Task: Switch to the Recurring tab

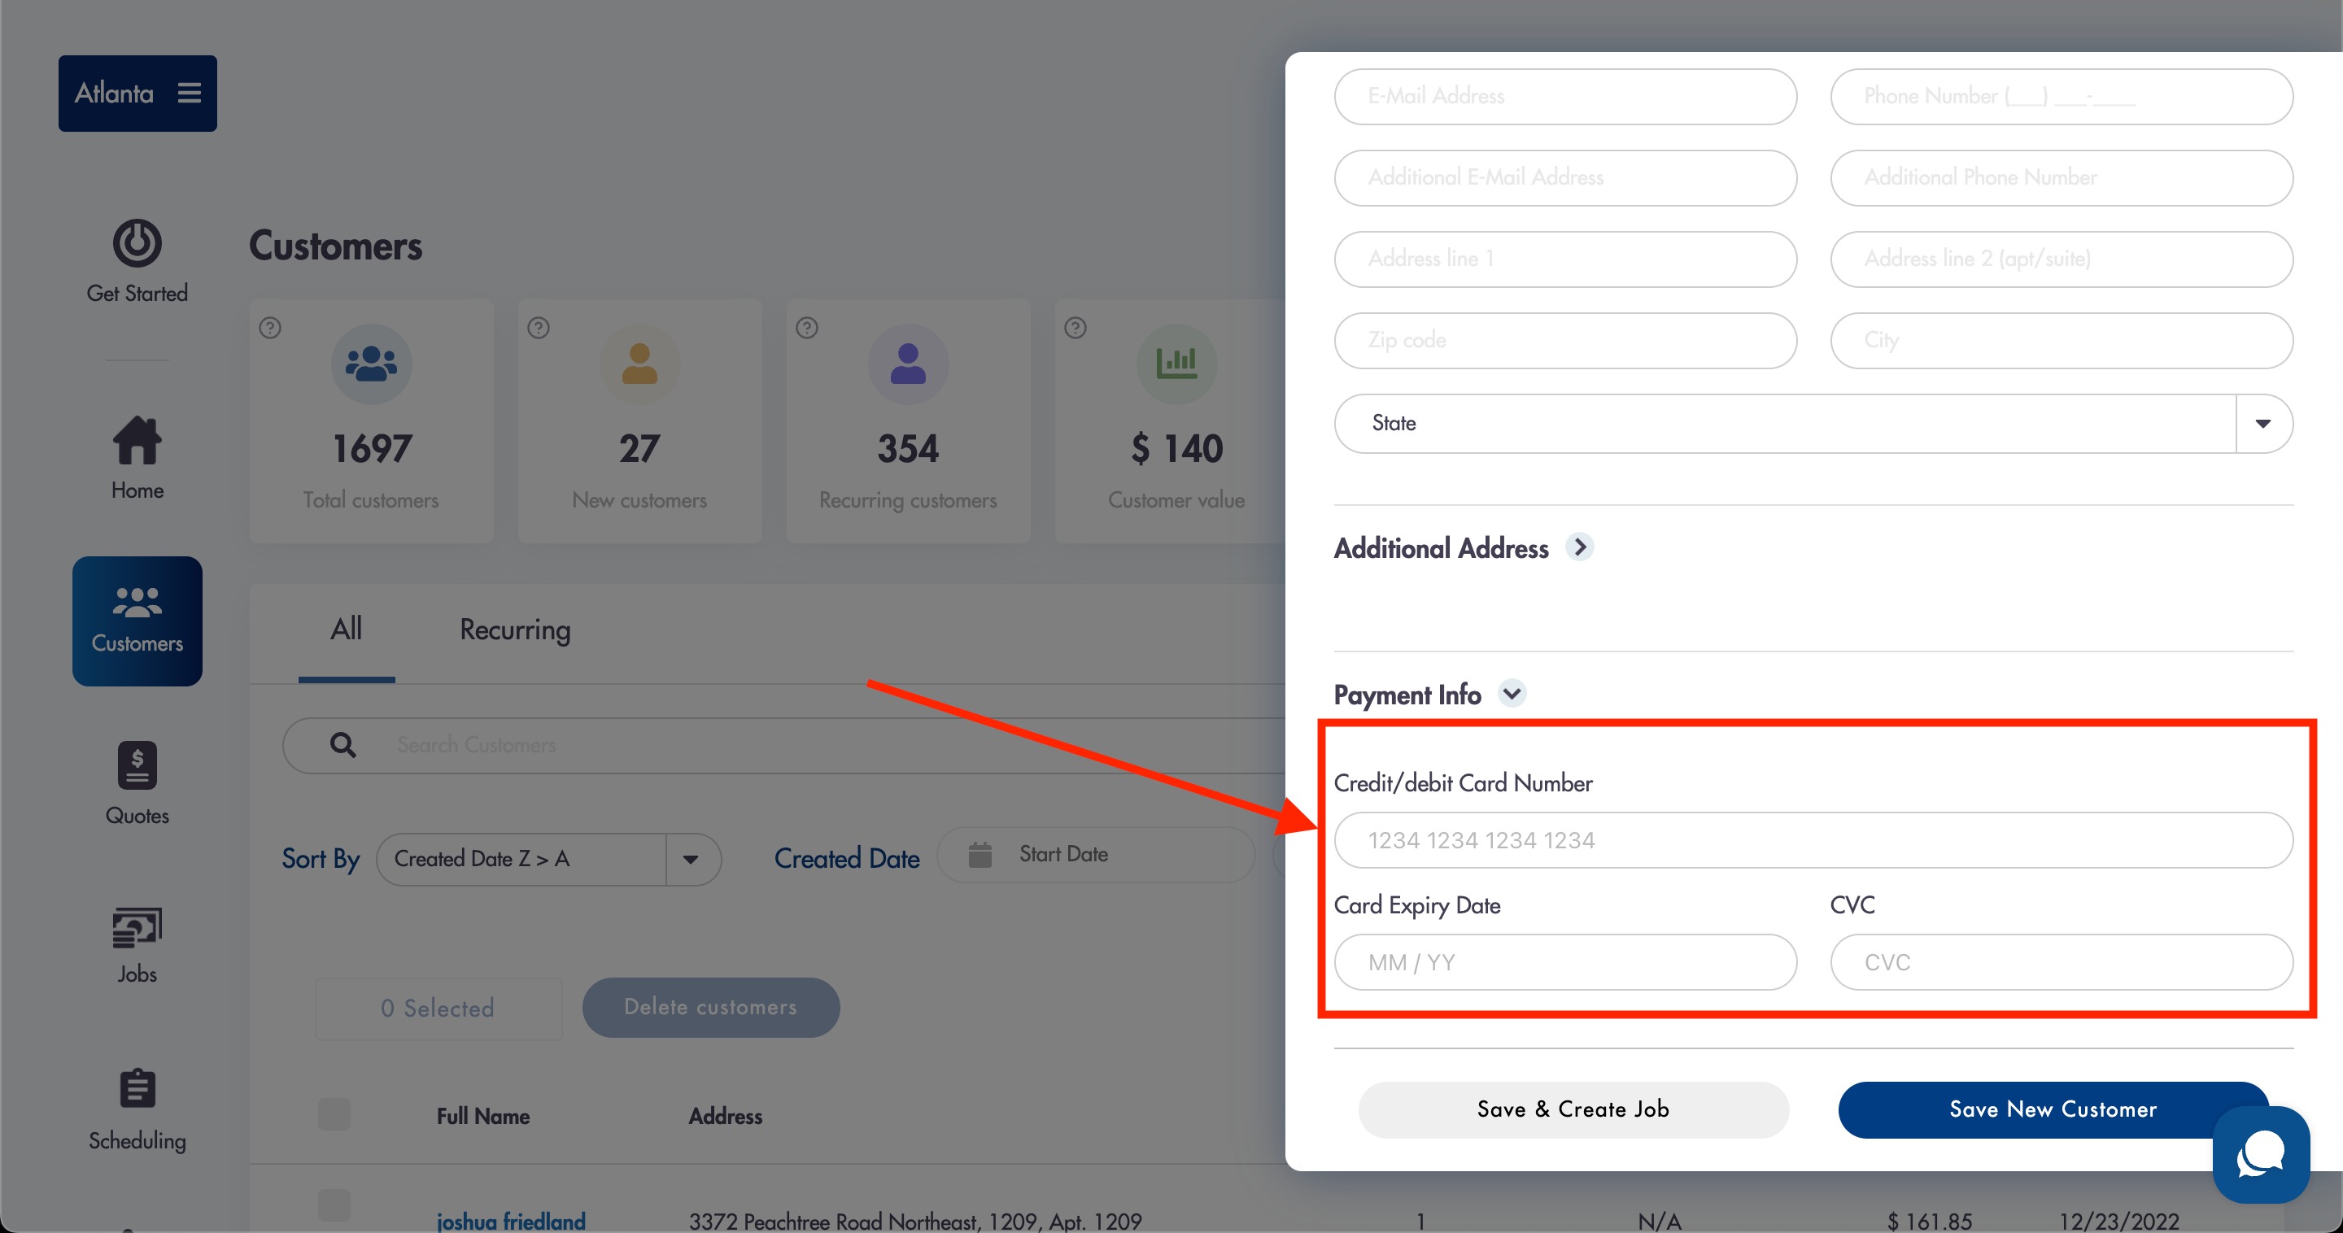Action: click(515, 630)
